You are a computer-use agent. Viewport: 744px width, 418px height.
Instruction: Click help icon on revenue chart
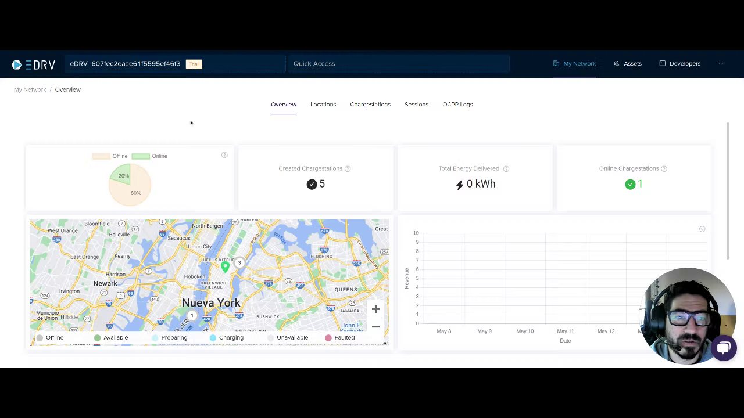(x=702, y=229)
